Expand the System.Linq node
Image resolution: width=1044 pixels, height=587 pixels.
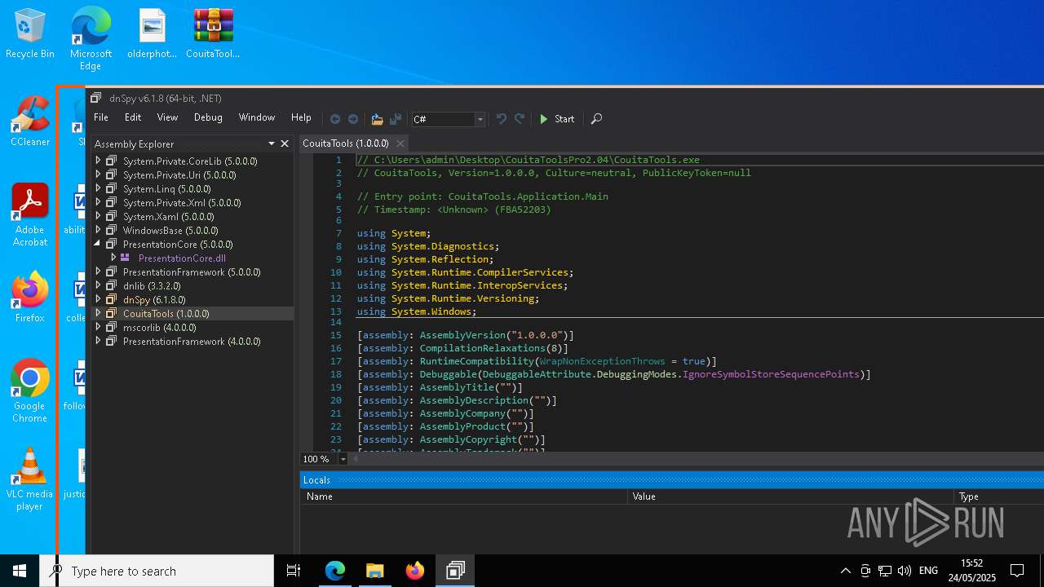pyautogui.click(x=99, y=188)
